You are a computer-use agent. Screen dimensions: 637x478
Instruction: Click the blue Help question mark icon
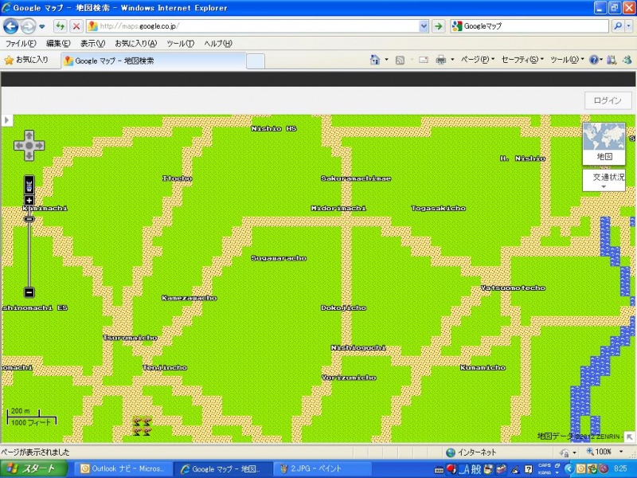click(594, 60)
